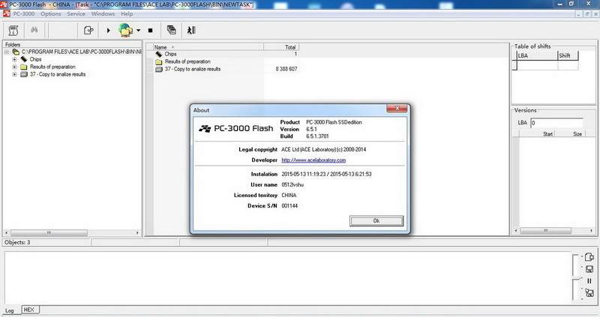
Task: Click the Size column header in Versions
Action: click(x=568, y=134)
